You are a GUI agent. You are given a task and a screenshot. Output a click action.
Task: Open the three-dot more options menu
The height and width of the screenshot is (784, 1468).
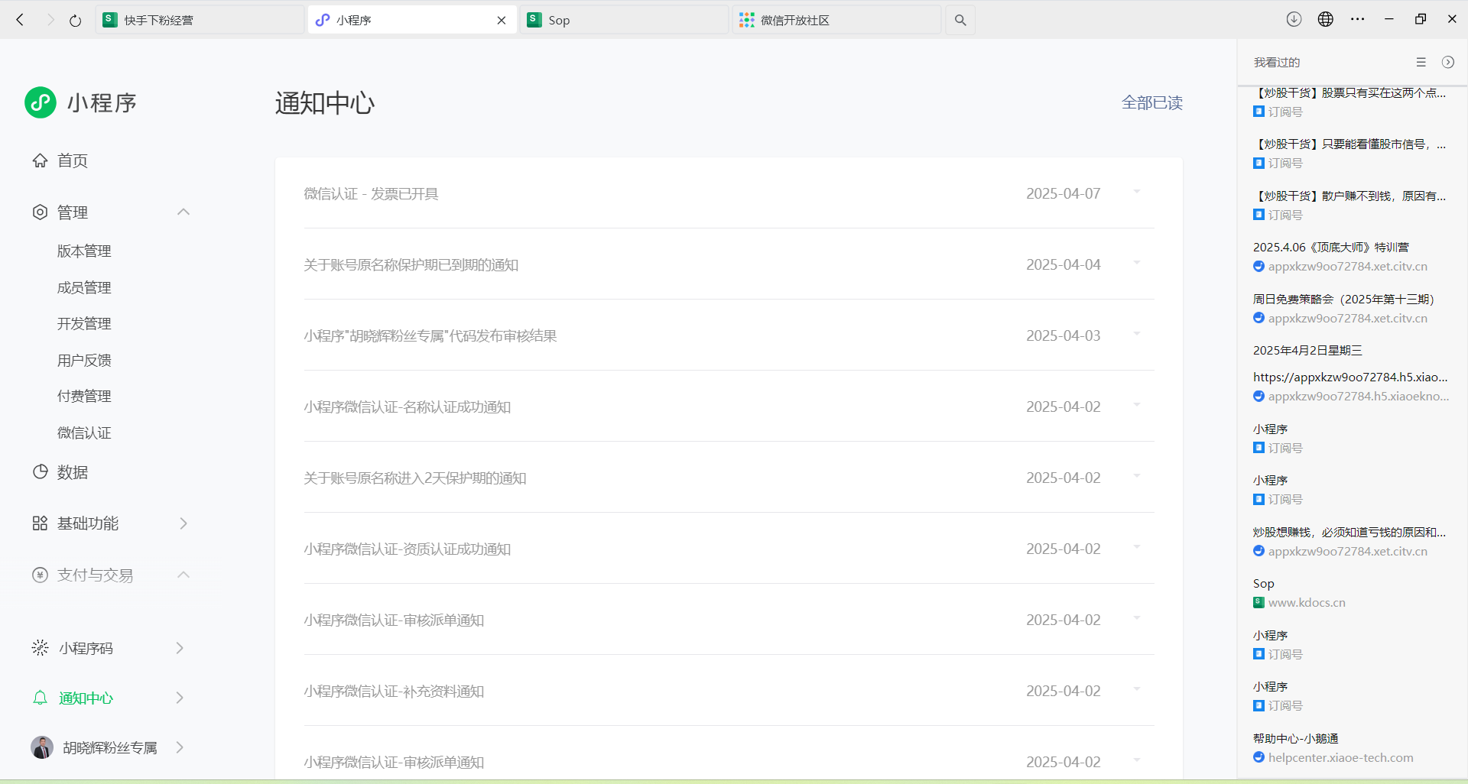point(1358,19)
